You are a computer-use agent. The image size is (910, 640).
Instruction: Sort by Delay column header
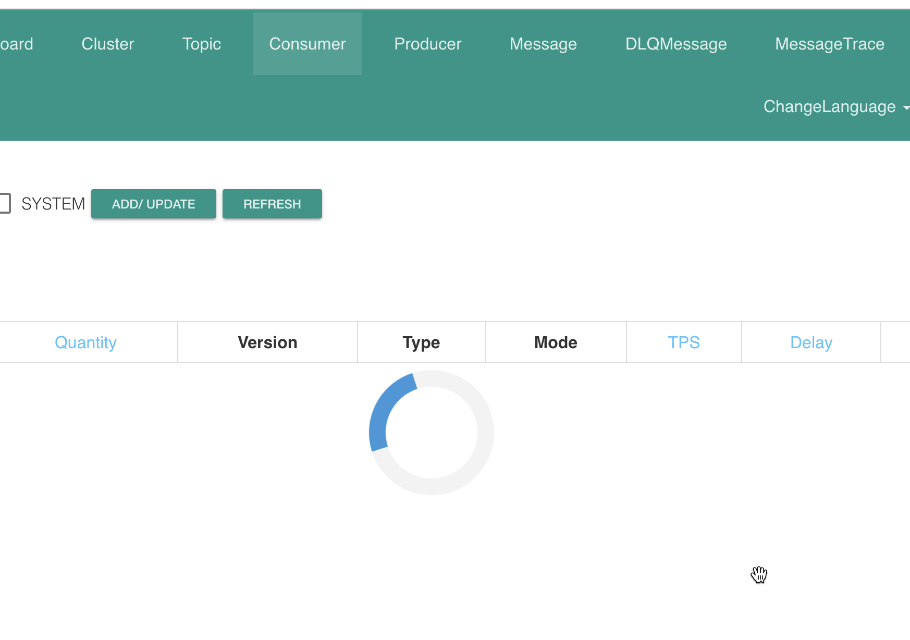coord(811,342)
